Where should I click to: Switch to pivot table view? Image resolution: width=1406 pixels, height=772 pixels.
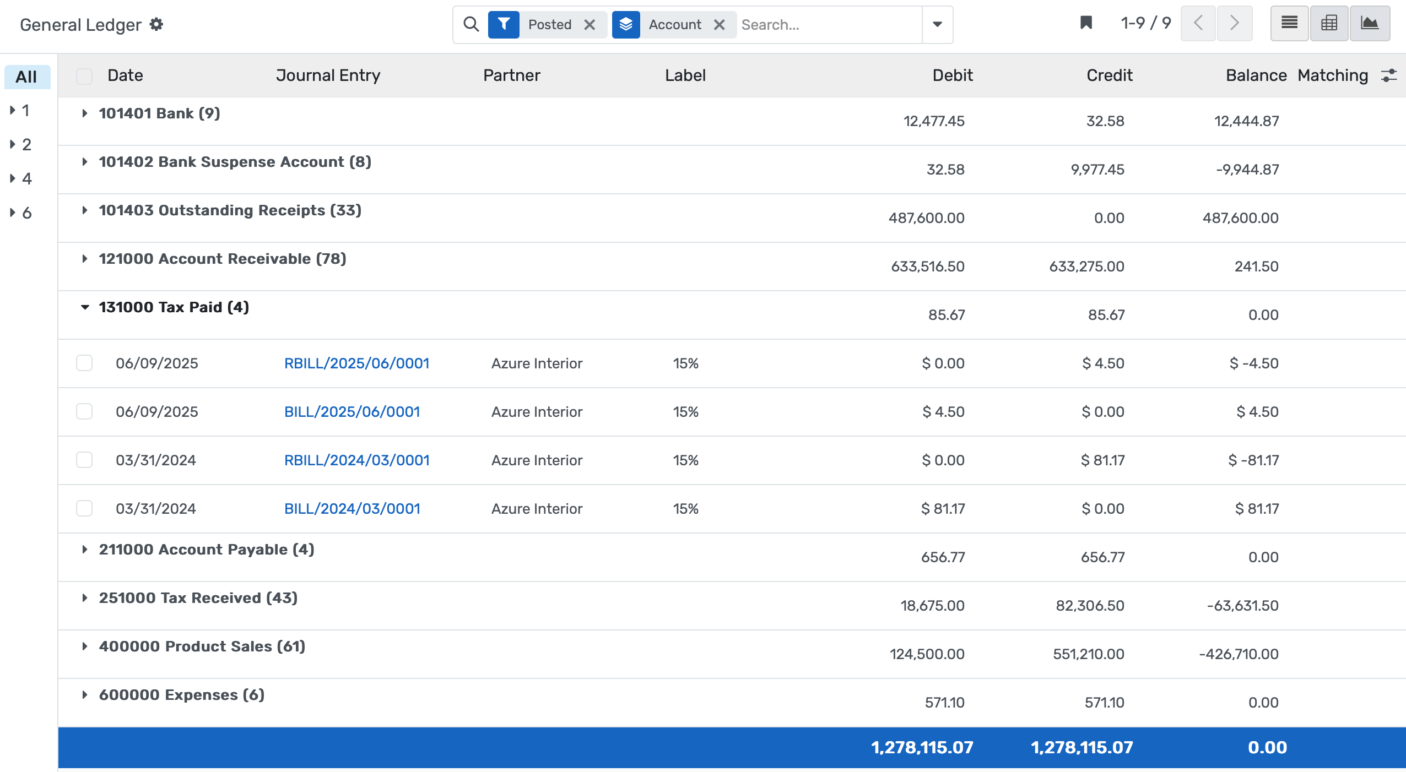(1329, 23)
